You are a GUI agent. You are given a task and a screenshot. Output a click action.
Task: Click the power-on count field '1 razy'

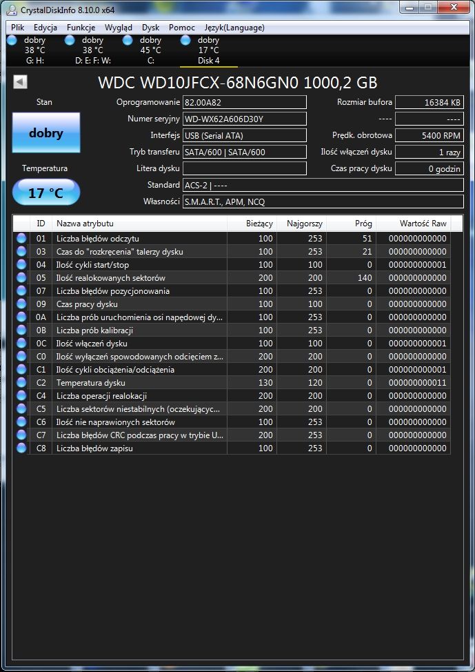point(429,152)
